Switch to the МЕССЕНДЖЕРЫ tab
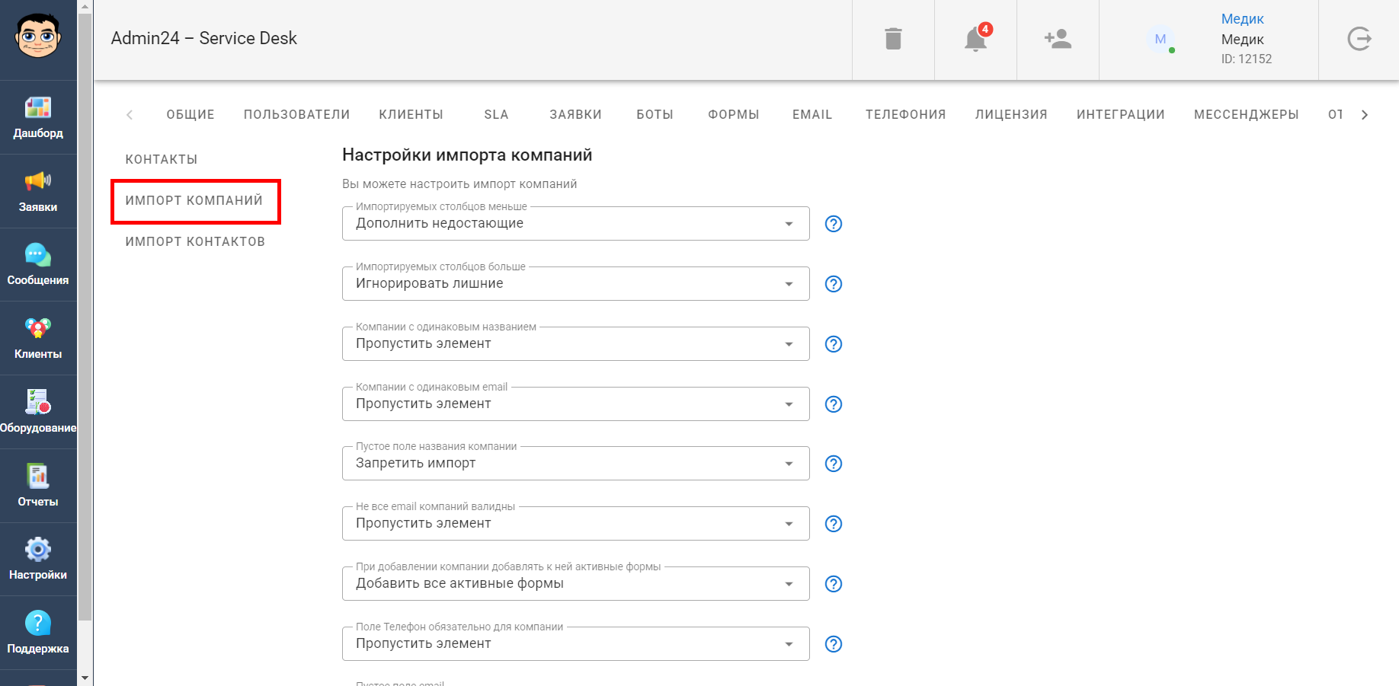 point(1246,115)
